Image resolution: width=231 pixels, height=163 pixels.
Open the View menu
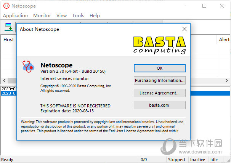pos(62,16)
